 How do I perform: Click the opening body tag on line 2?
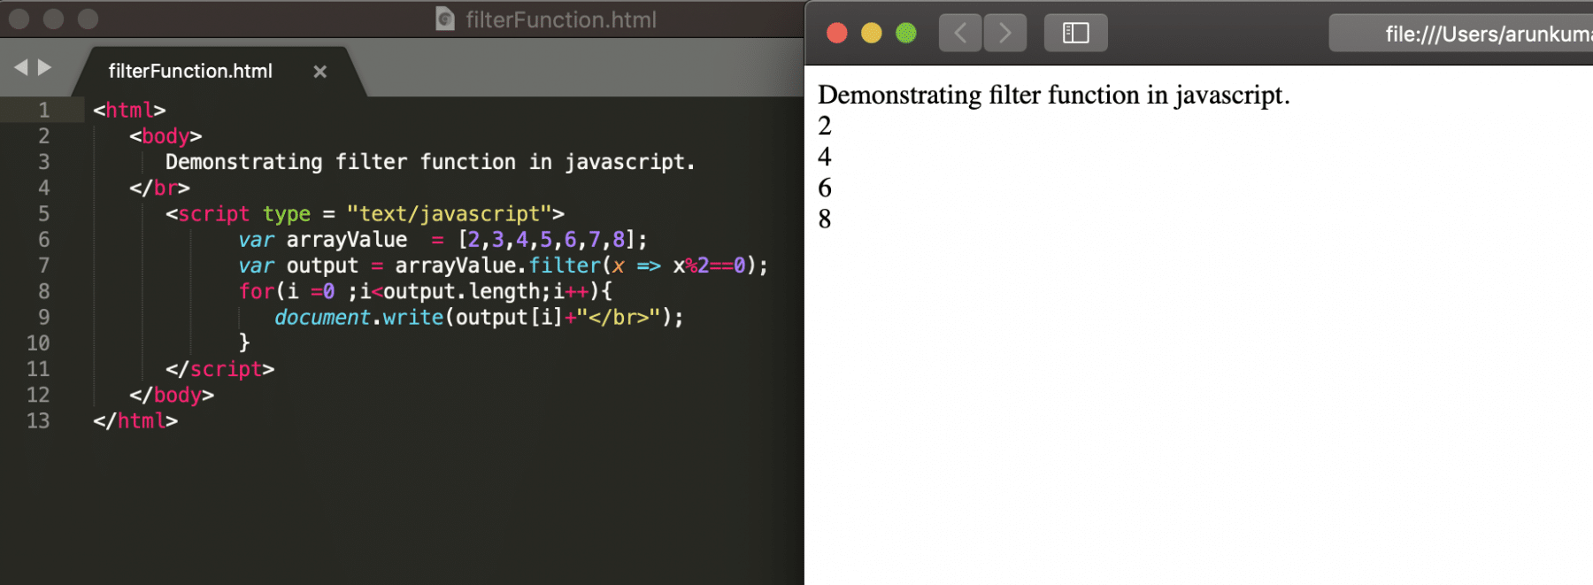click(x=165, y=136)
